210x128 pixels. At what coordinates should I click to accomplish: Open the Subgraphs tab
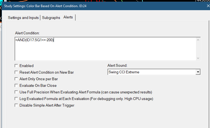[51, 18]
